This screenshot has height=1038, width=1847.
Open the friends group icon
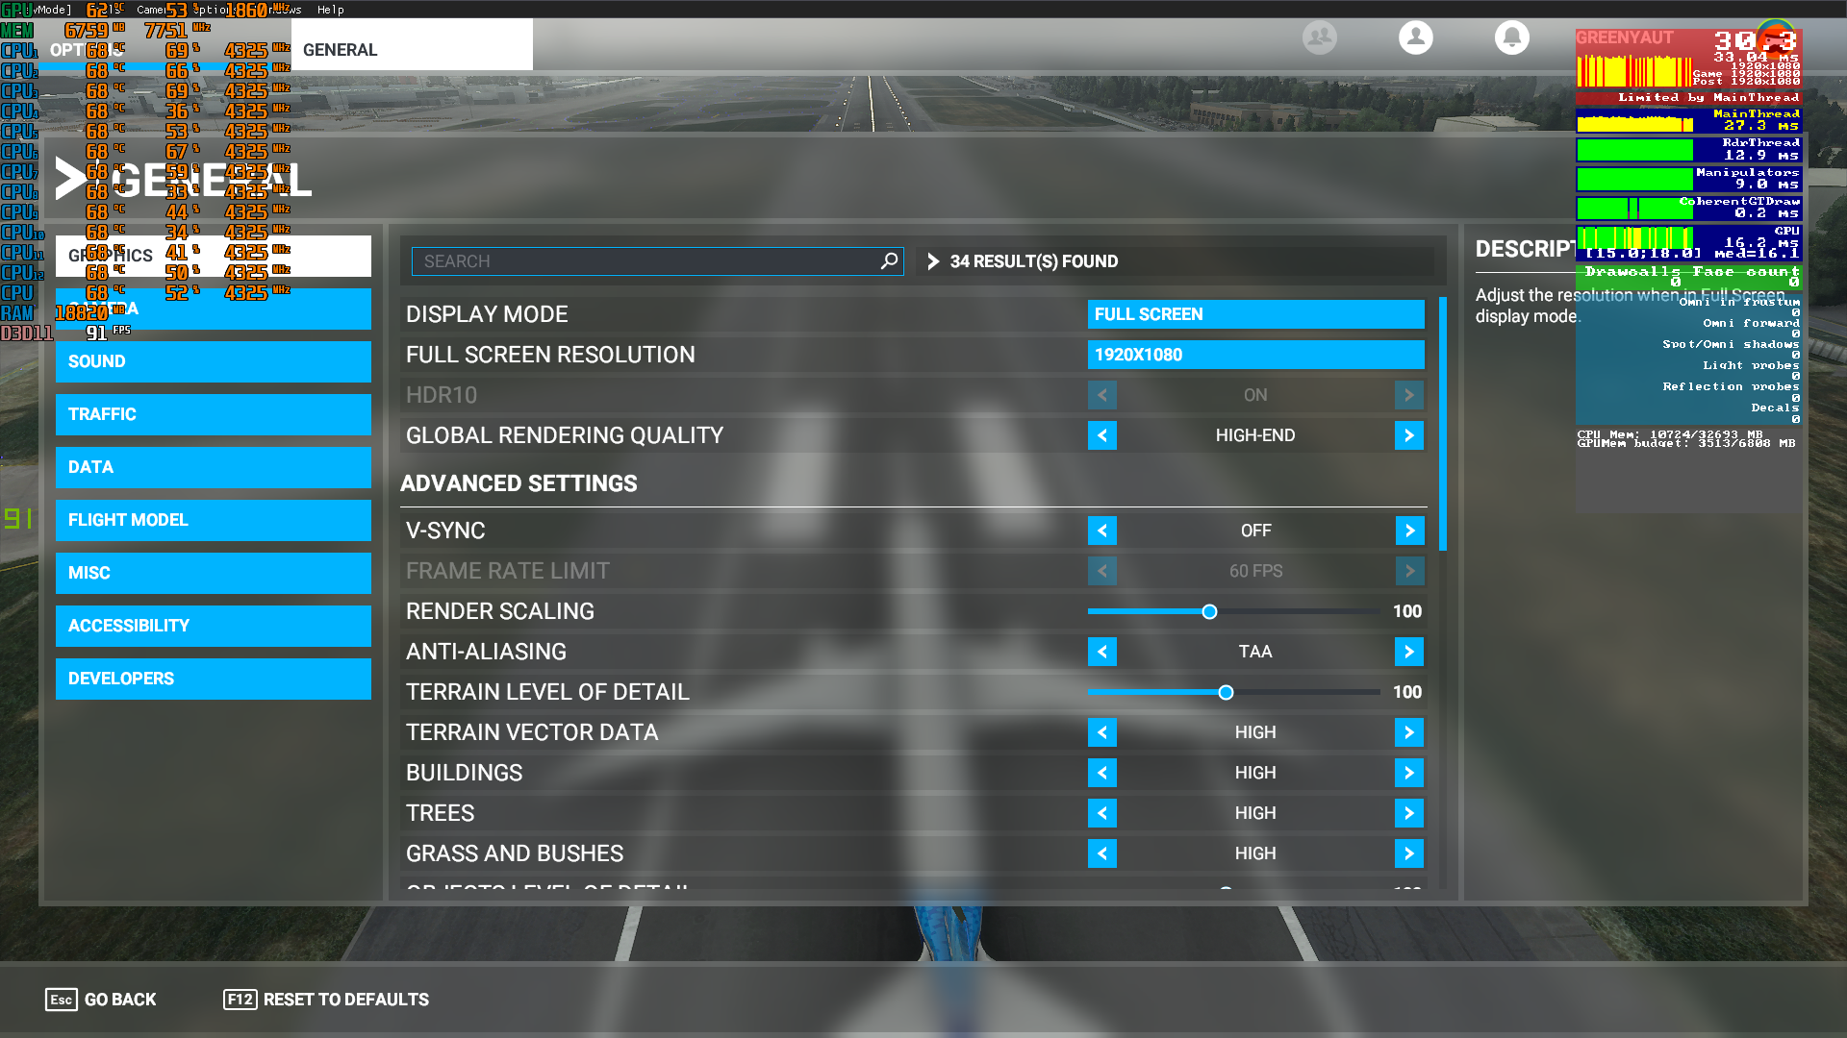click(1319, 37)
